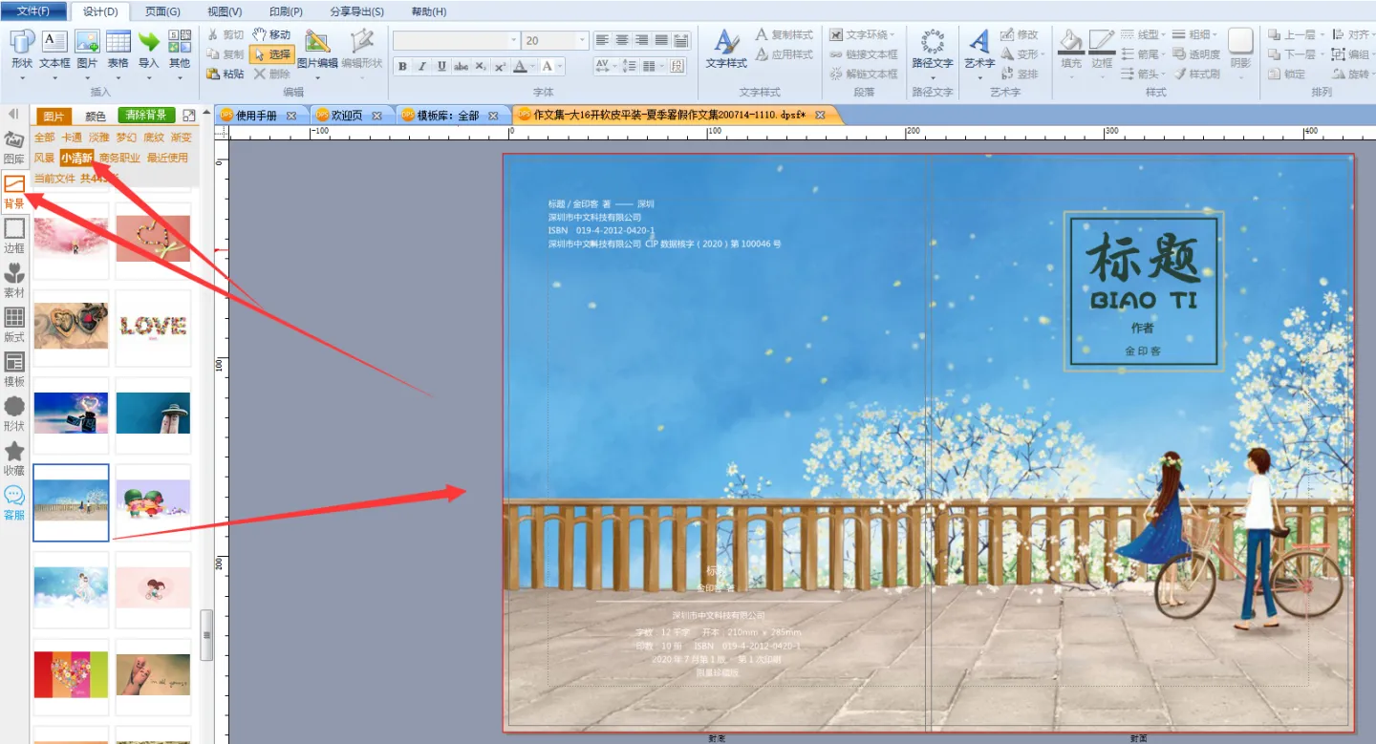Screen dimensions: 1376x744
Task: Select the 商务职业 background category
Action: coord(119,158)
